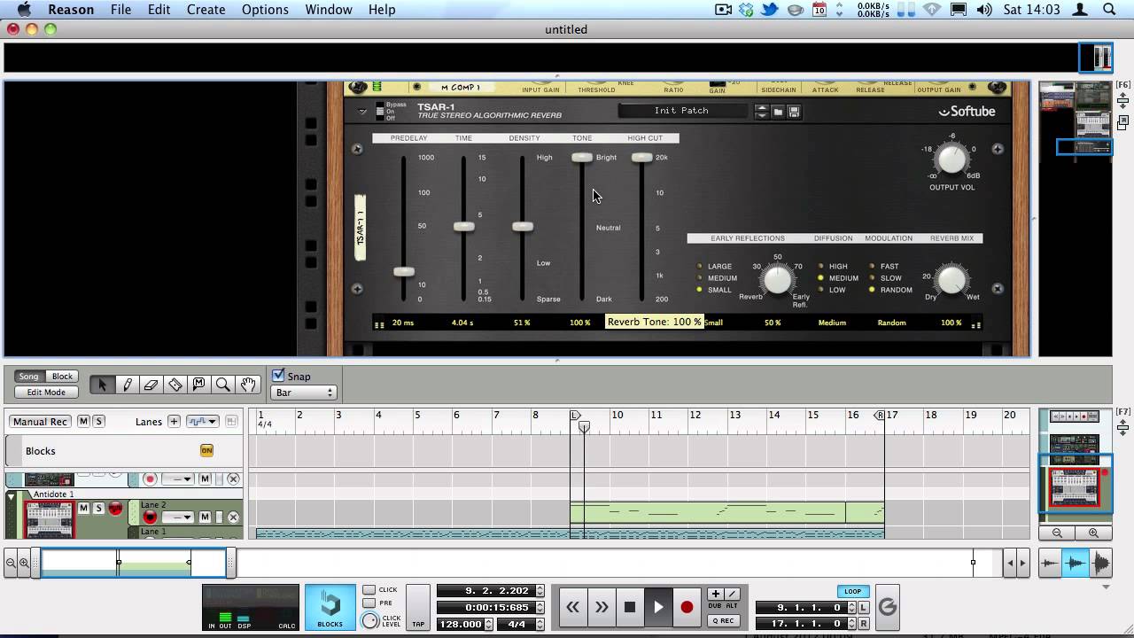Select the Mute tool
The image size is (1134, 638).
(198, 385)
